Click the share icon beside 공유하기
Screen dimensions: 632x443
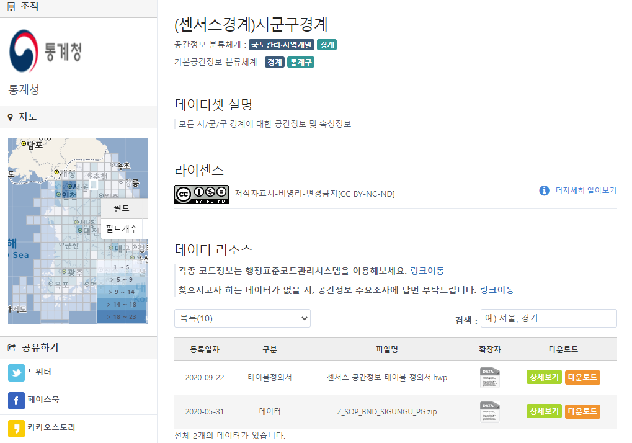12,347
